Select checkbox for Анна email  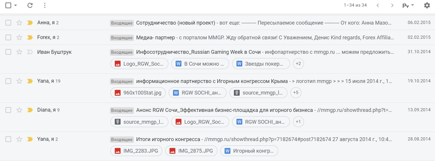point(8,23)
